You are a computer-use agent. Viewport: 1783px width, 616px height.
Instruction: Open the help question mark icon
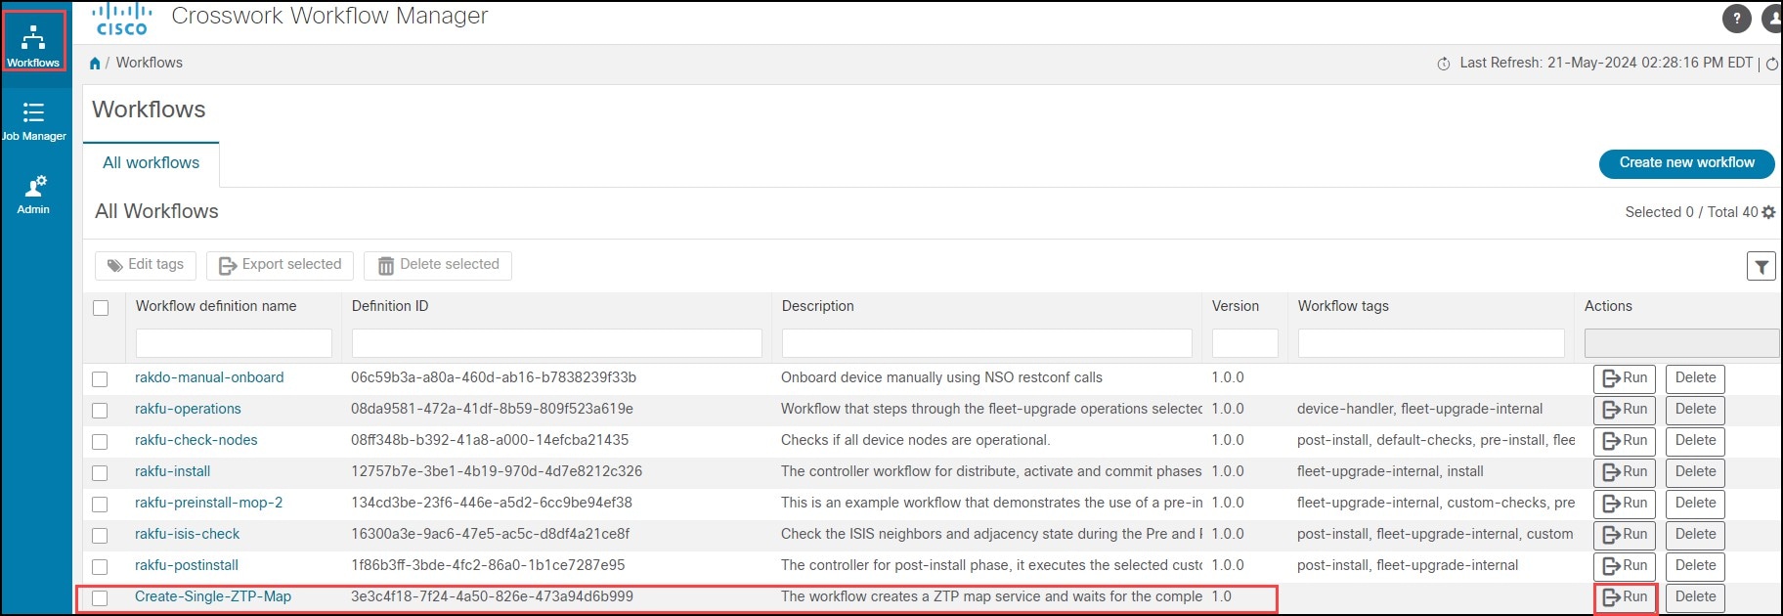tap(1736, 18)
